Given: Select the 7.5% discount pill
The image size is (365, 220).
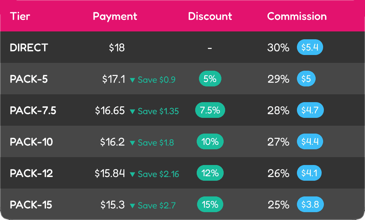Looking at the screenshot, I should tap(210, 110).
